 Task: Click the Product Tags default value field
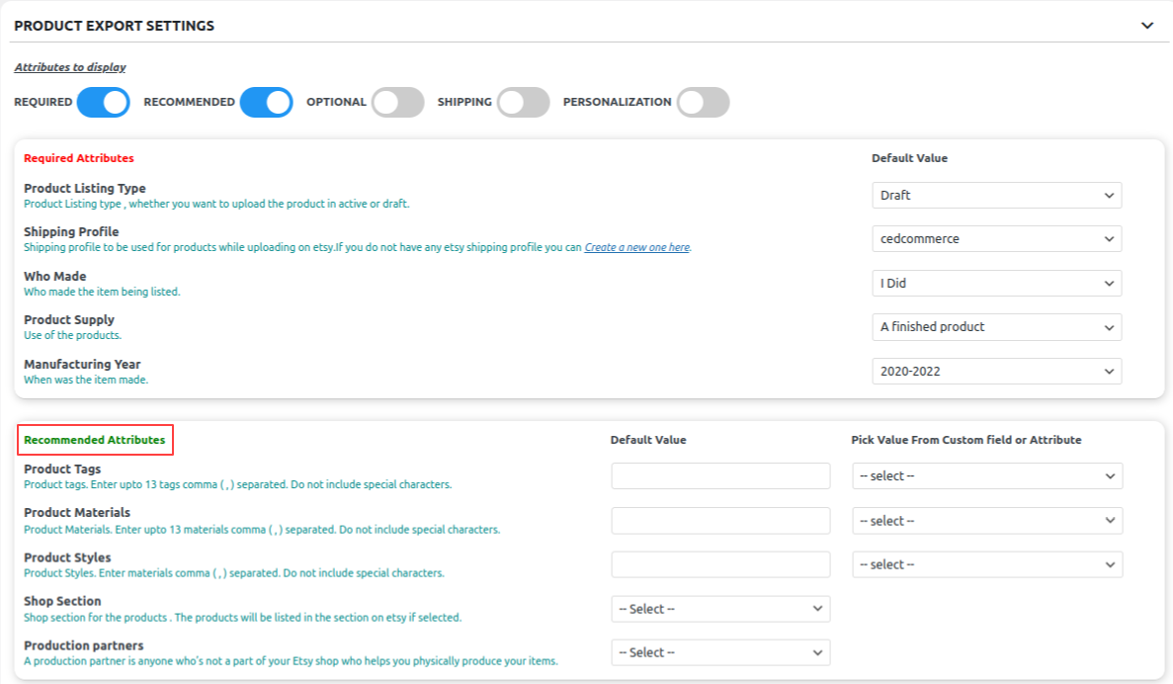point(720,475)
